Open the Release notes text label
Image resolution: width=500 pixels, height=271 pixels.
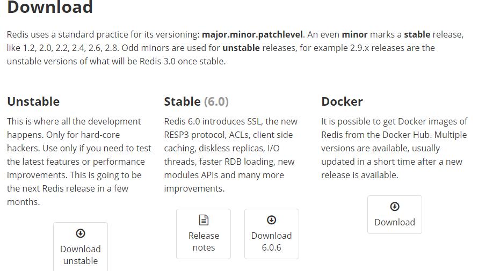pos(204,241)
